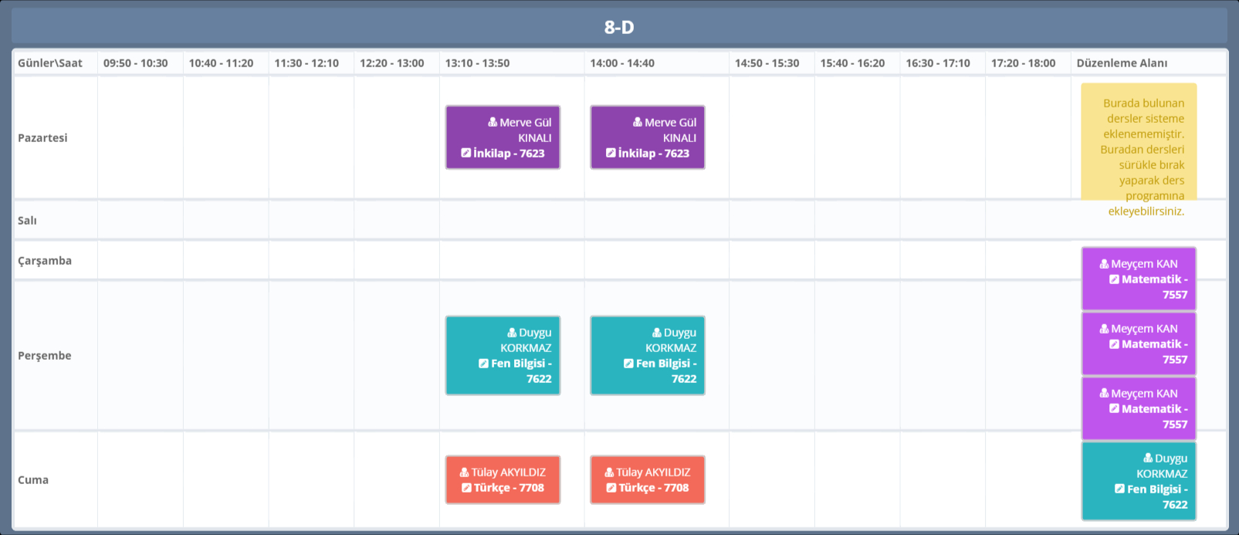The image size is (1239, 535).
Task: Click edit icon on Friday 14:00 Türkçe card
Action: (x=611, y=487)
